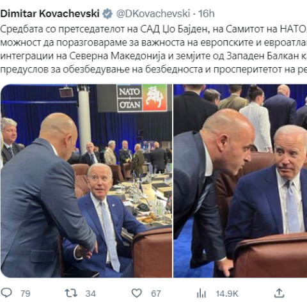Open the 16h timestamp permalink
The image size is (307, 307).
[207, 13]
